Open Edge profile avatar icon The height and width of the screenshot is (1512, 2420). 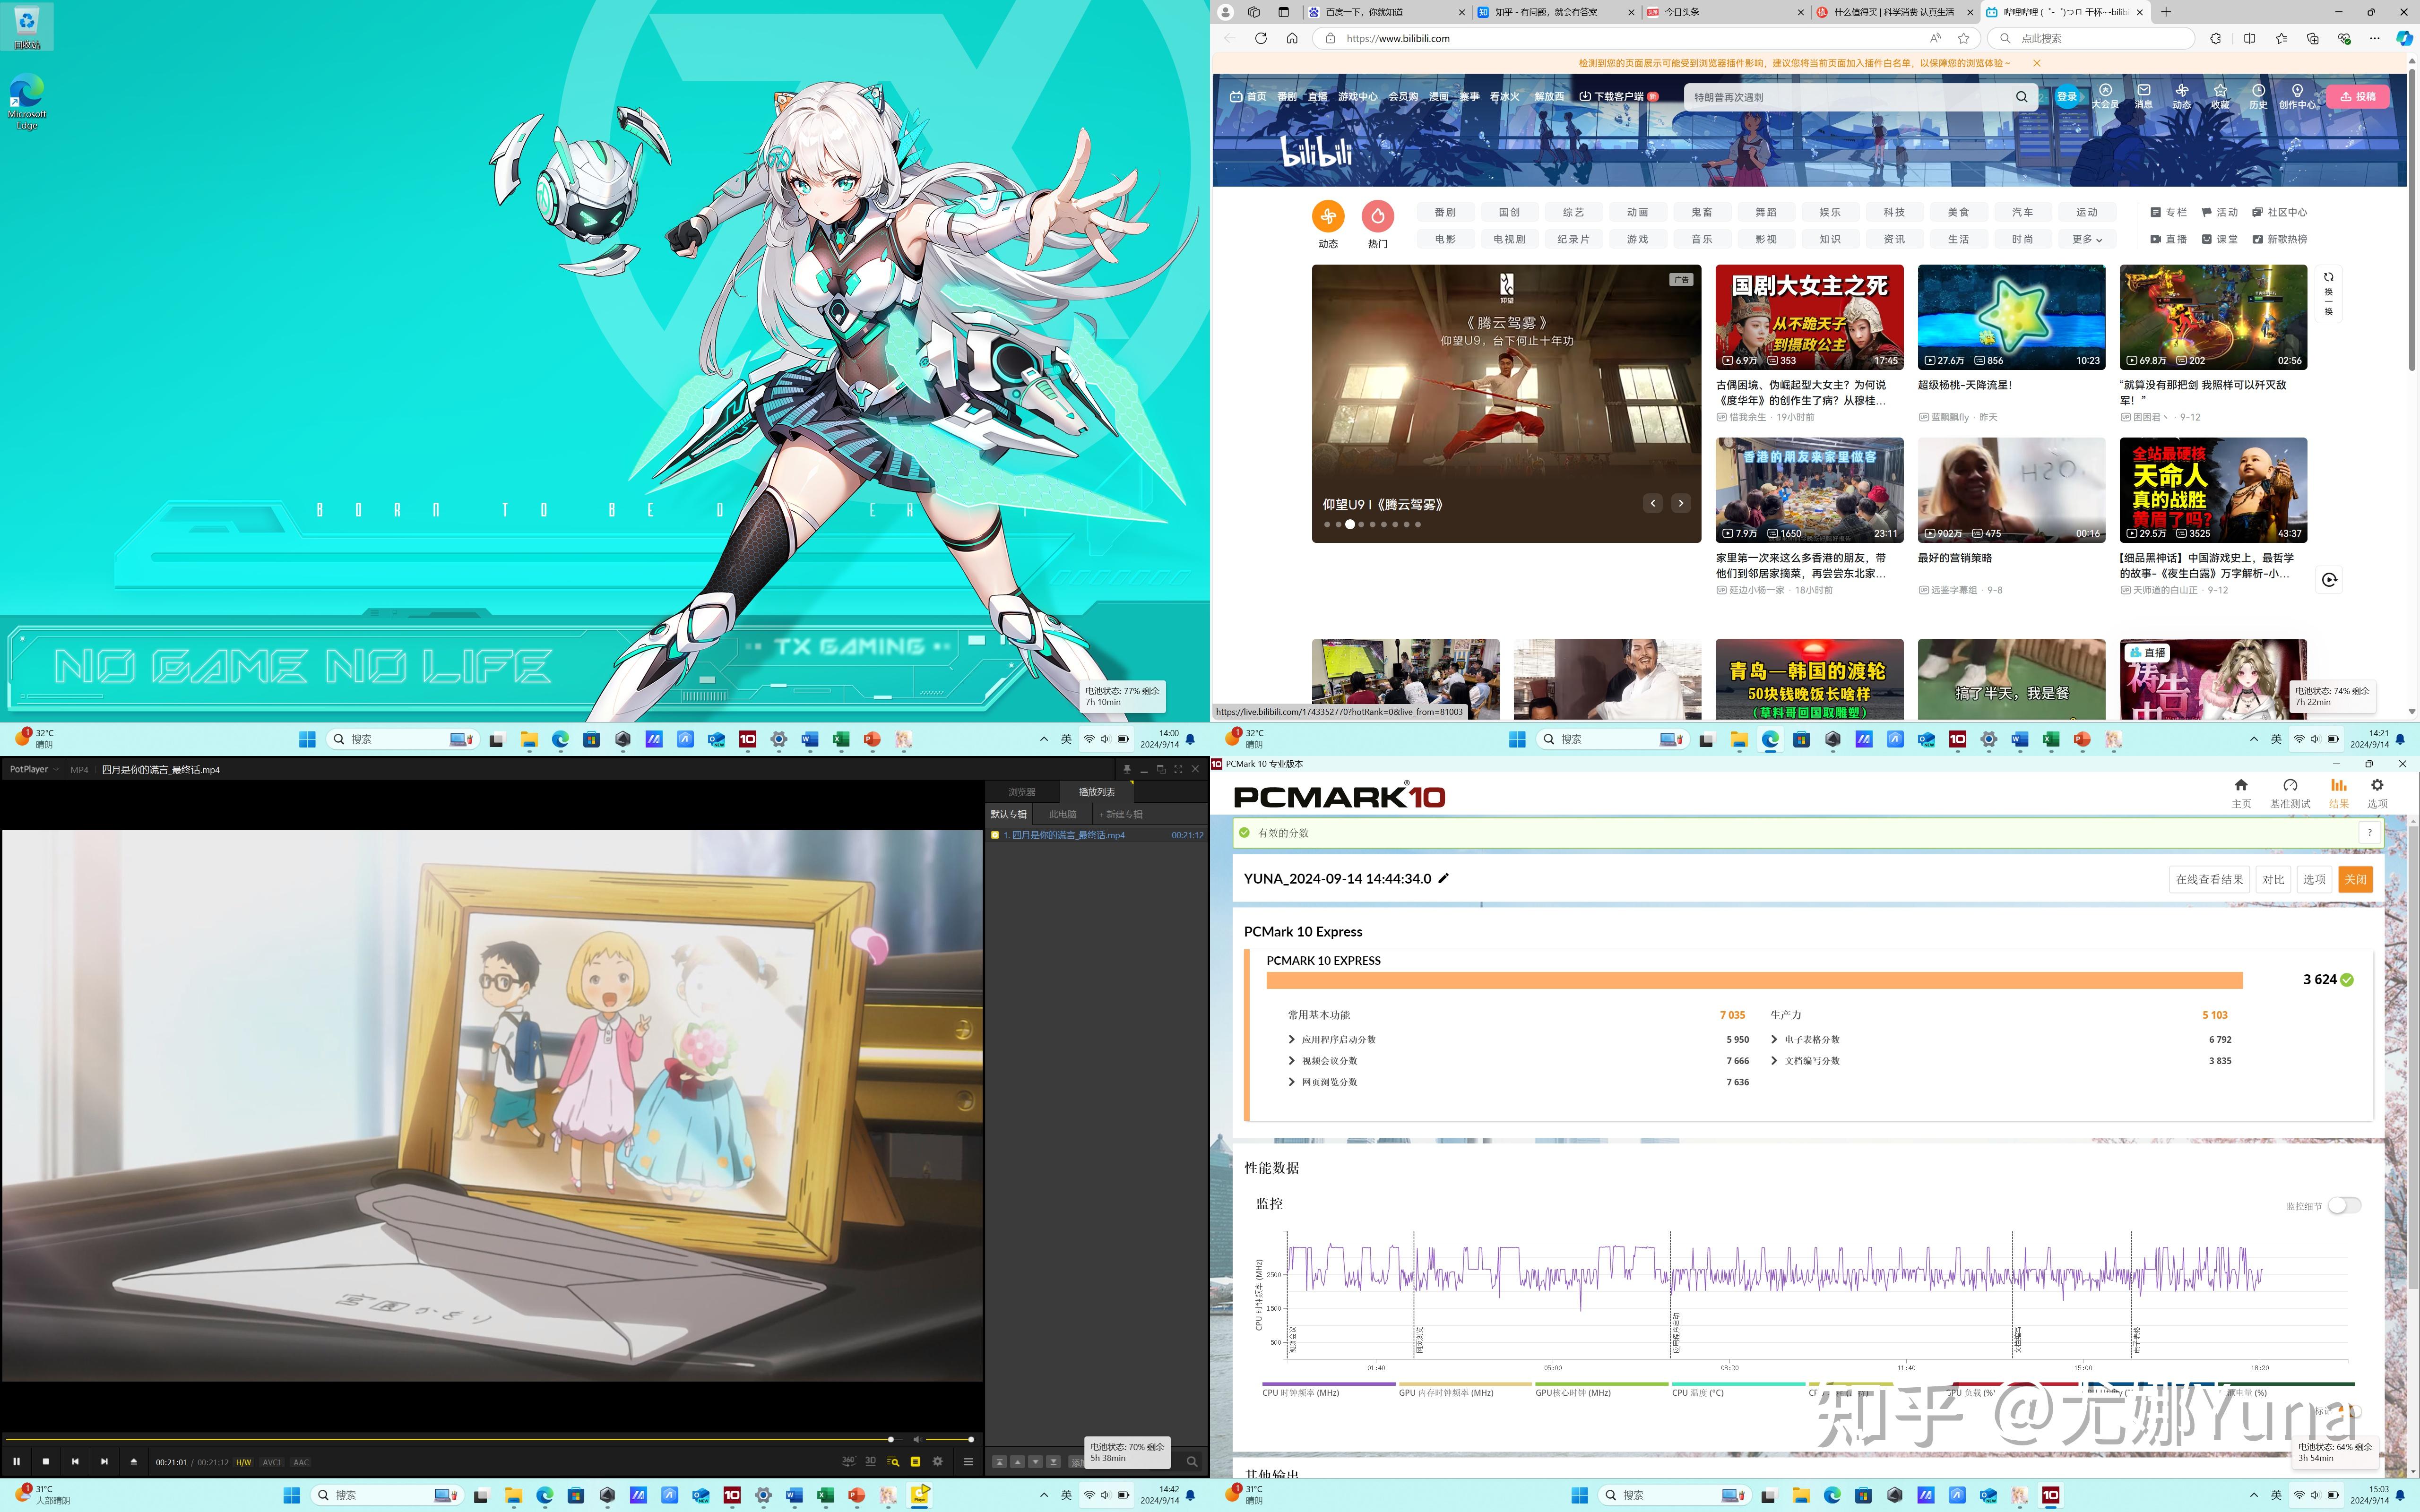coord(1225,12)
